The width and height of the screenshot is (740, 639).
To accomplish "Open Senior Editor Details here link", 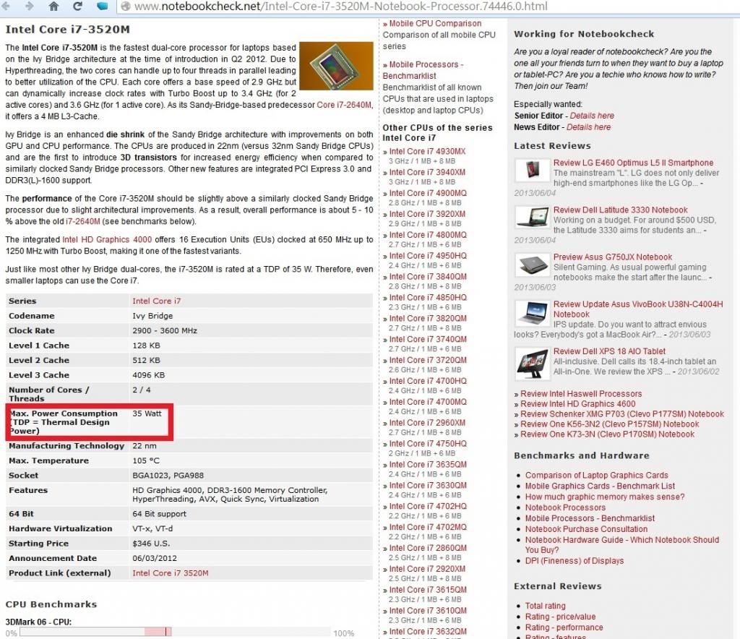I will [x=592, y=116].
